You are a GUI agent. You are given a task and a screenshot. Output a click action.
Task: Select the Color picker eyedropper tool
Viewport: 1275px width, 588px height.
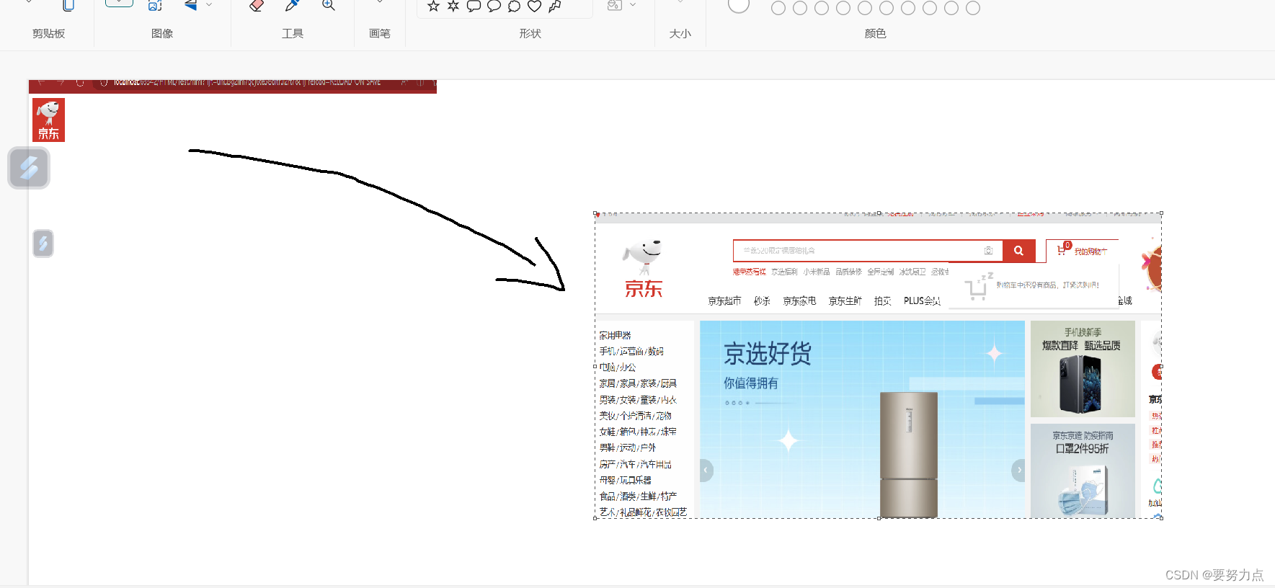pos(292,5)
